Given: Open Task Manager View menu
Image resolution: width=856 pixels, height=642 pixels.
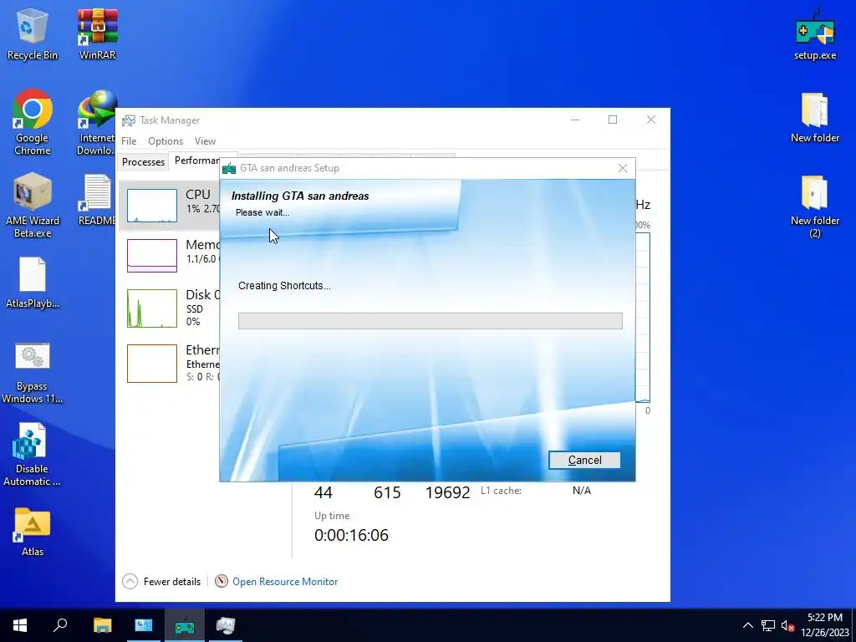Looking at the screenshot, I should pos(206,140).
